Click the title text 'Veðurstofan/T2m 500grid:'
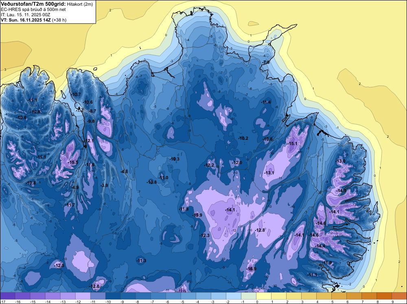 pyautogui.click(x=33, y=4)
